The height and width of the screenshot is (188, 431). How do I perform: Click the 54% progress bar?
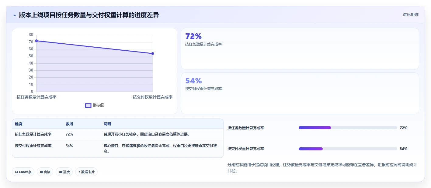[348, 149]
